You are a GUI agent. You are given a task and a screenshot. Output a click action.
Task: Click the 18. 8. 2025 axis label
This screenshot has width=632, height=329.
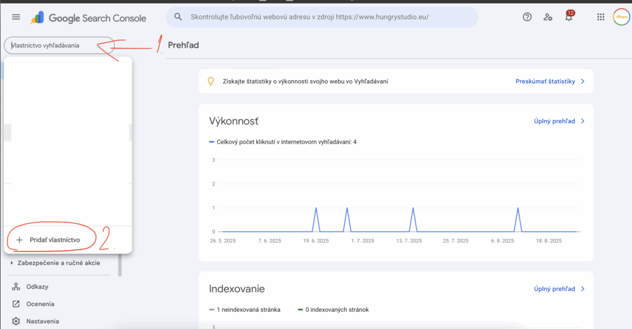(549, 240)
